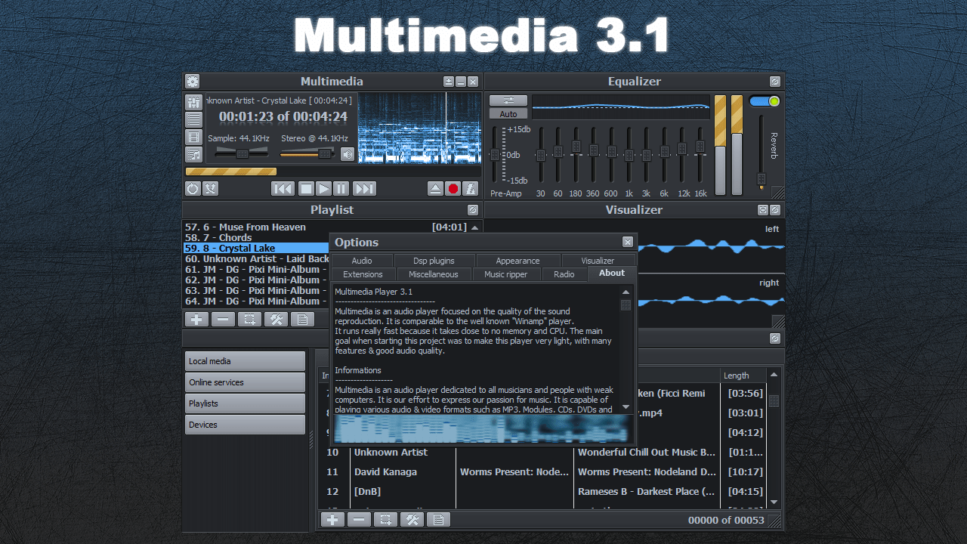Switch to the Audio tab in Options

click(x=362, y=261)
